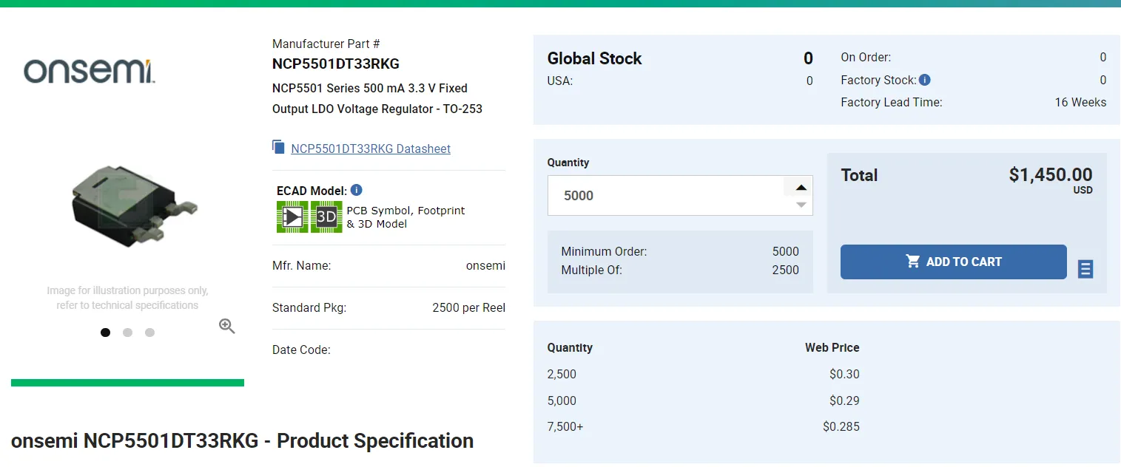
Task: Increase quantity with the up arrow
Action: pyautogui.click(x=801, y=187)
